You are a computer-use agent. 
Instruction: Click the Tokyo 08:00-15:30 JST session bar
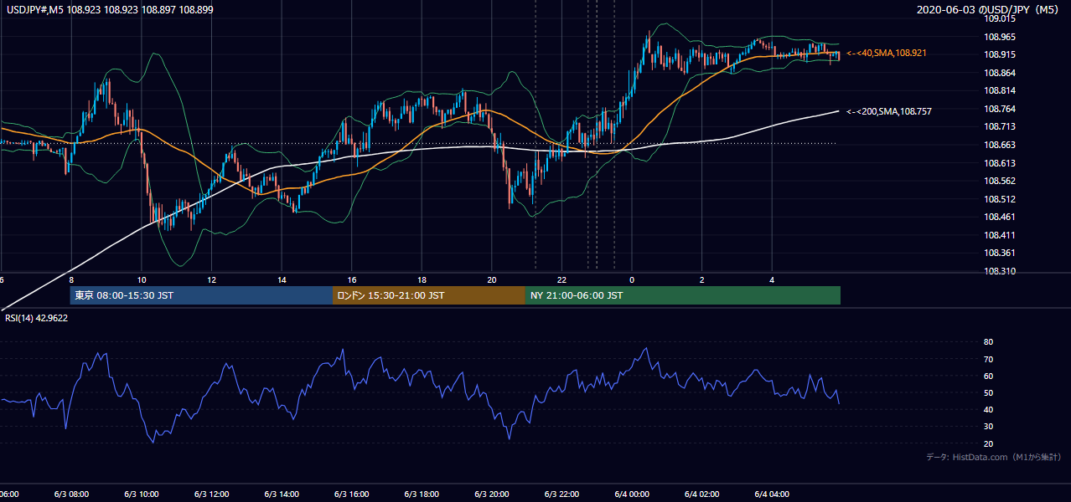[201, 295]
